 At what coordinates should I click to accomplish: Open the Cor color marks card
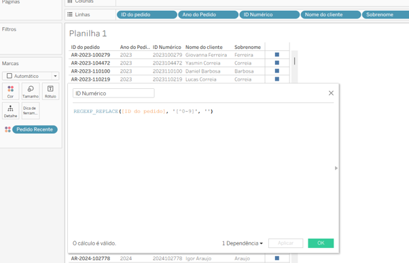(x=10, y=92)
